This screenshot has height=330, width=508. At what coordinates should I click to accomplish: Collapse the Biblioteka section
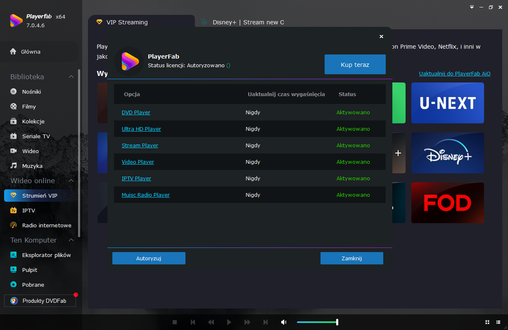coord(71,77)
